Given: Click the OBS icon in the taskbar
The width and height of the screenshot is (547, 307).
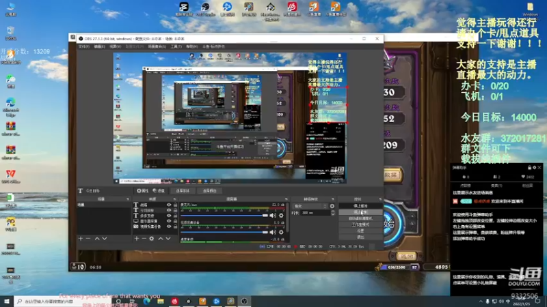Looking at the screenshot, I should click(244, 301).
